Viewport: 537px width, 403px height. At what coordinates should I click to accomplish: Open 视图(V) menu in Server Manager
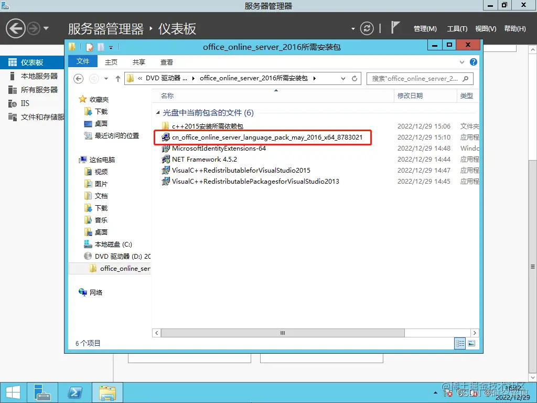coord(485,29)
